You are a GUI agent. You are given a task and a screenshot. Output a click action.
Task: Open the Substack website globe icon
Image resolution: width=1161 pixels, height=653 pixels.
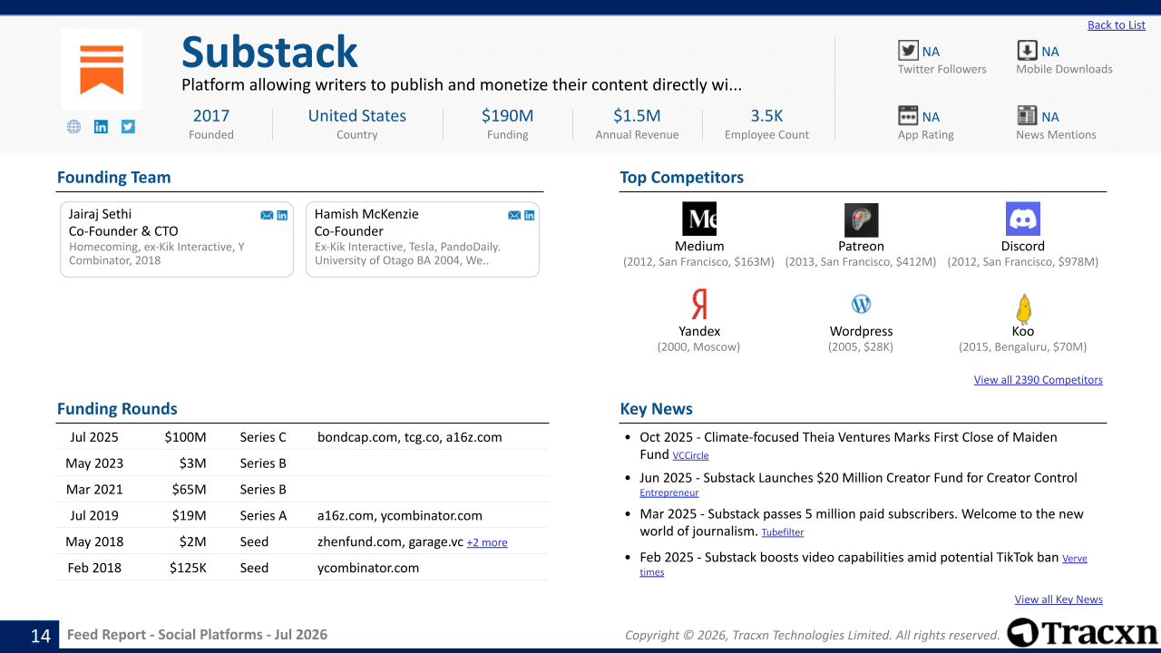click(73, 127)
